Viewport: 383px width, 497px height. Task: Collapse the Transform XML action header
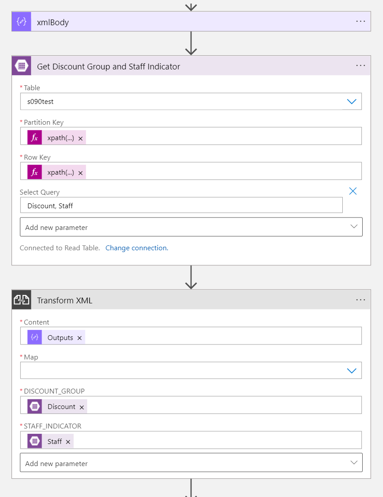[x=177, y=300]
